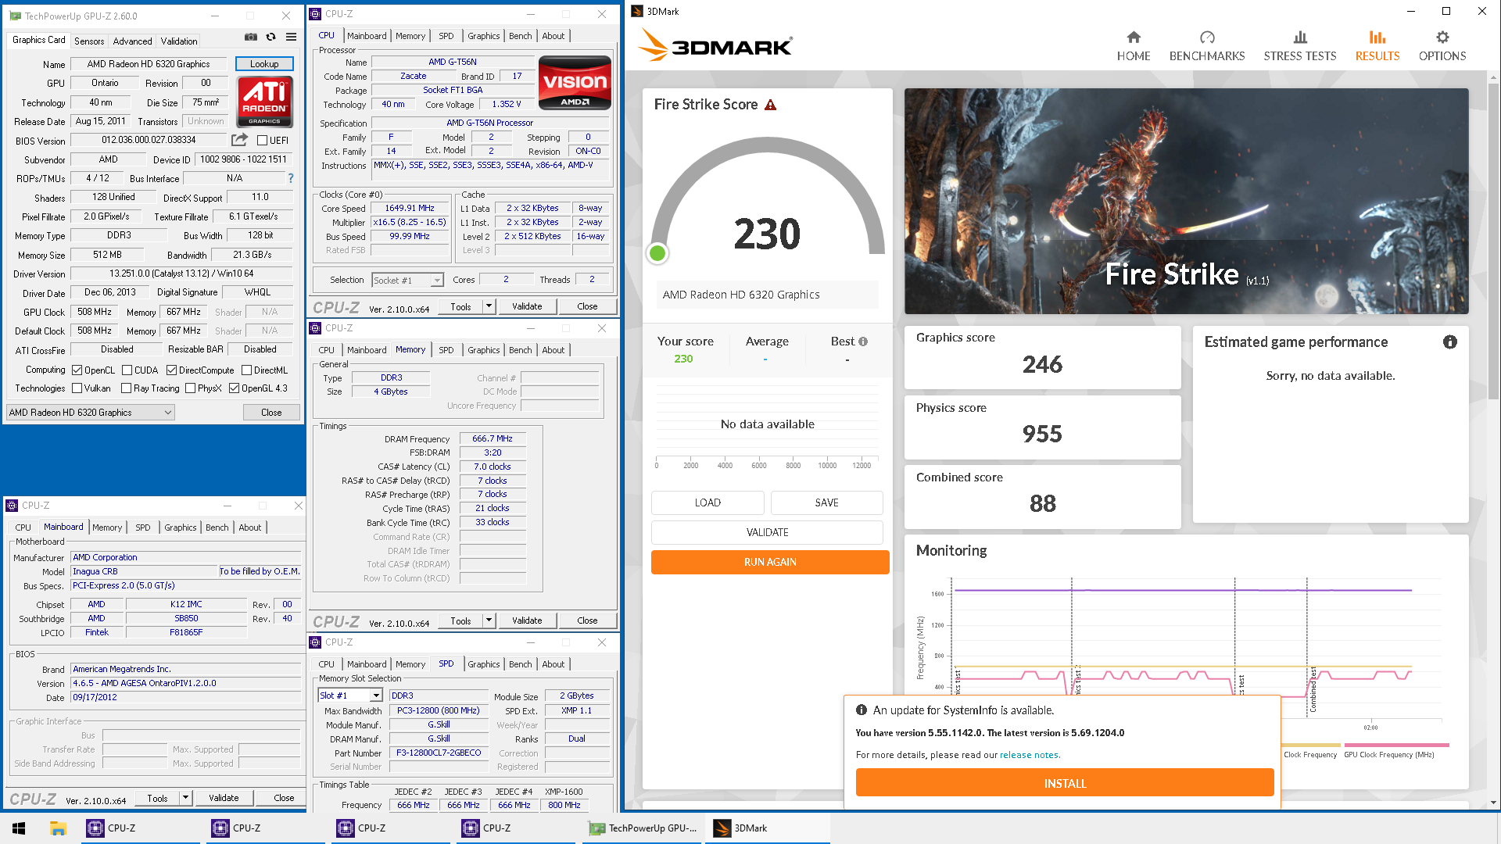The height and width of the screenshot is (844, 1501).
Task: Click the BIOS share/export icon in GPU-Z
Action: [x=239, y=140]
